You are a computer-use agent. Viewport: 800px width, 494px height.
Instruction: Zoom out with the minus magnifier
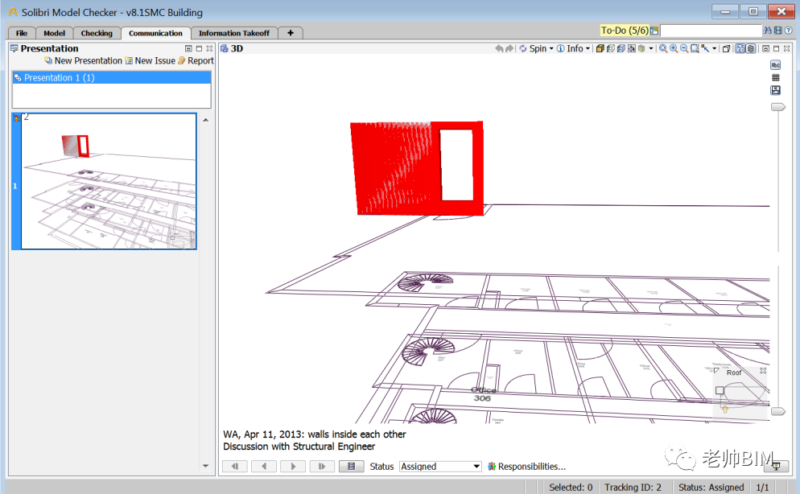684,48
